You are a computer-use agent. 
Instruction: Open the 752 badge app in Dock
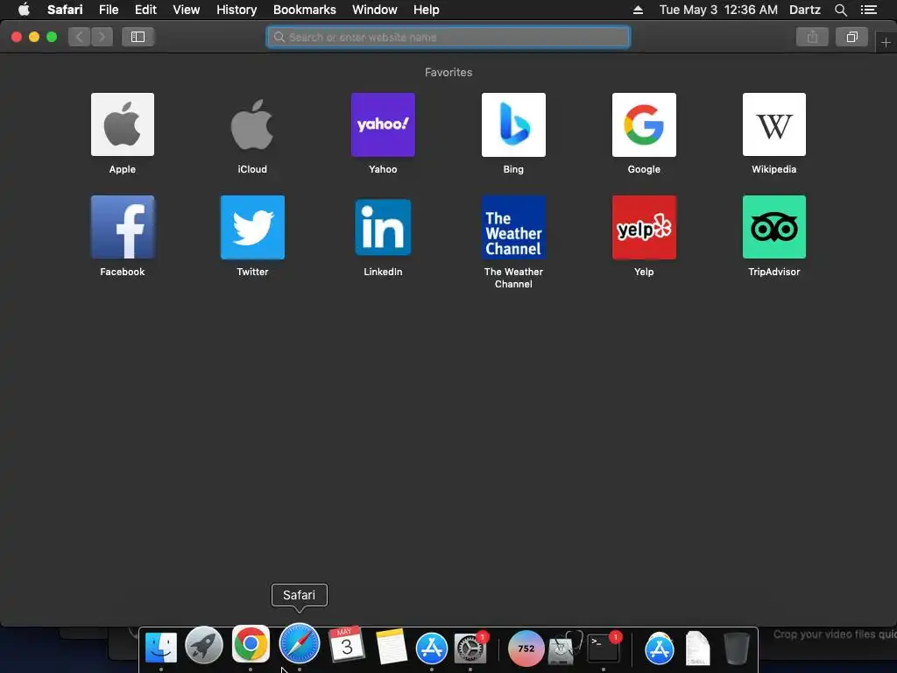coord(526,648)
